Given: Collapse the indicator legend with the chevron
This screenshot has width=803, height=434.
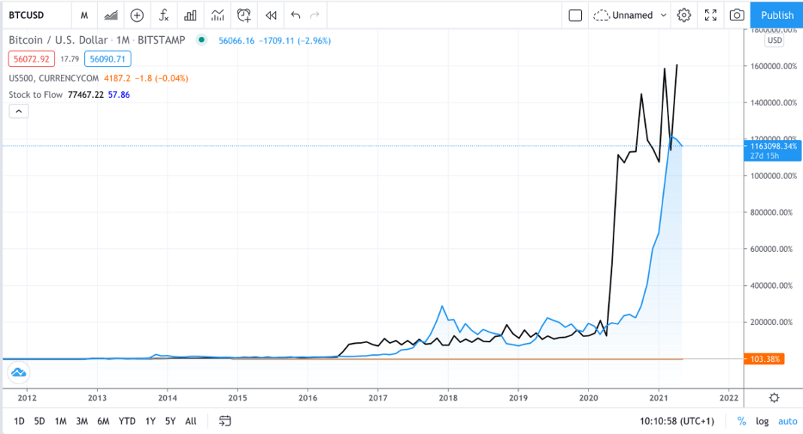Looking at the screenshot, I should (x=19, y=111).
